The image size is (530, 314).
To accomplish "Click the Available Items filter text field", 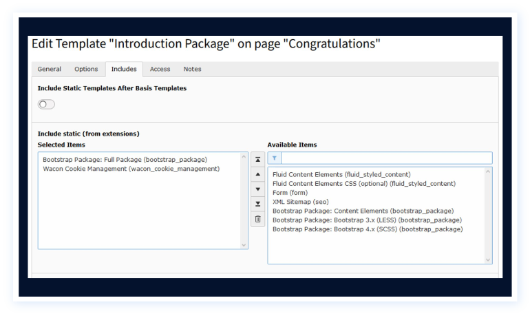I will 386,158.
